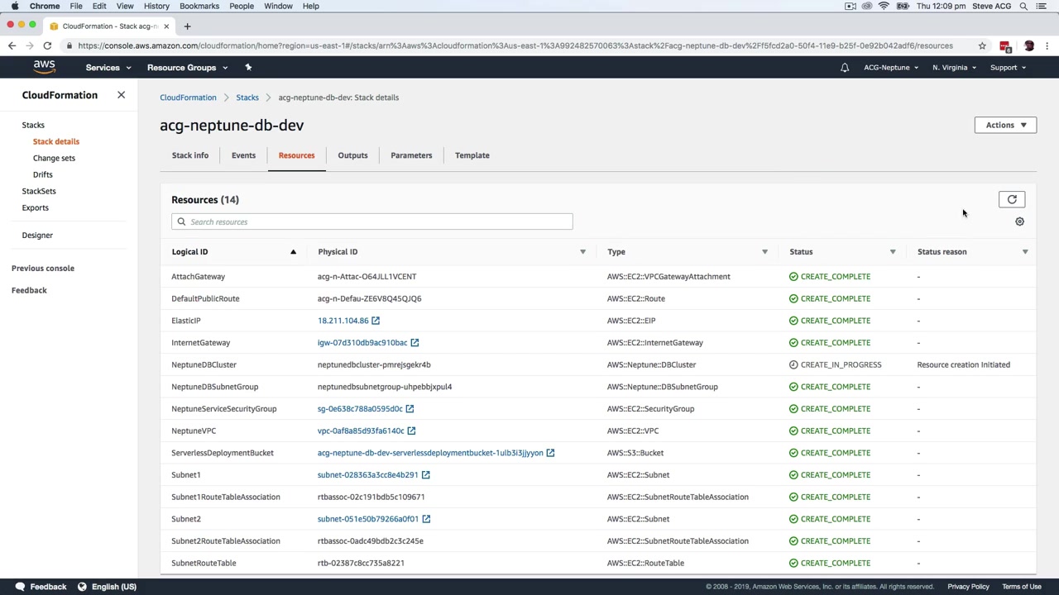Refresh the Resources list
The image size is (1059, 595).
(1011, 200)
